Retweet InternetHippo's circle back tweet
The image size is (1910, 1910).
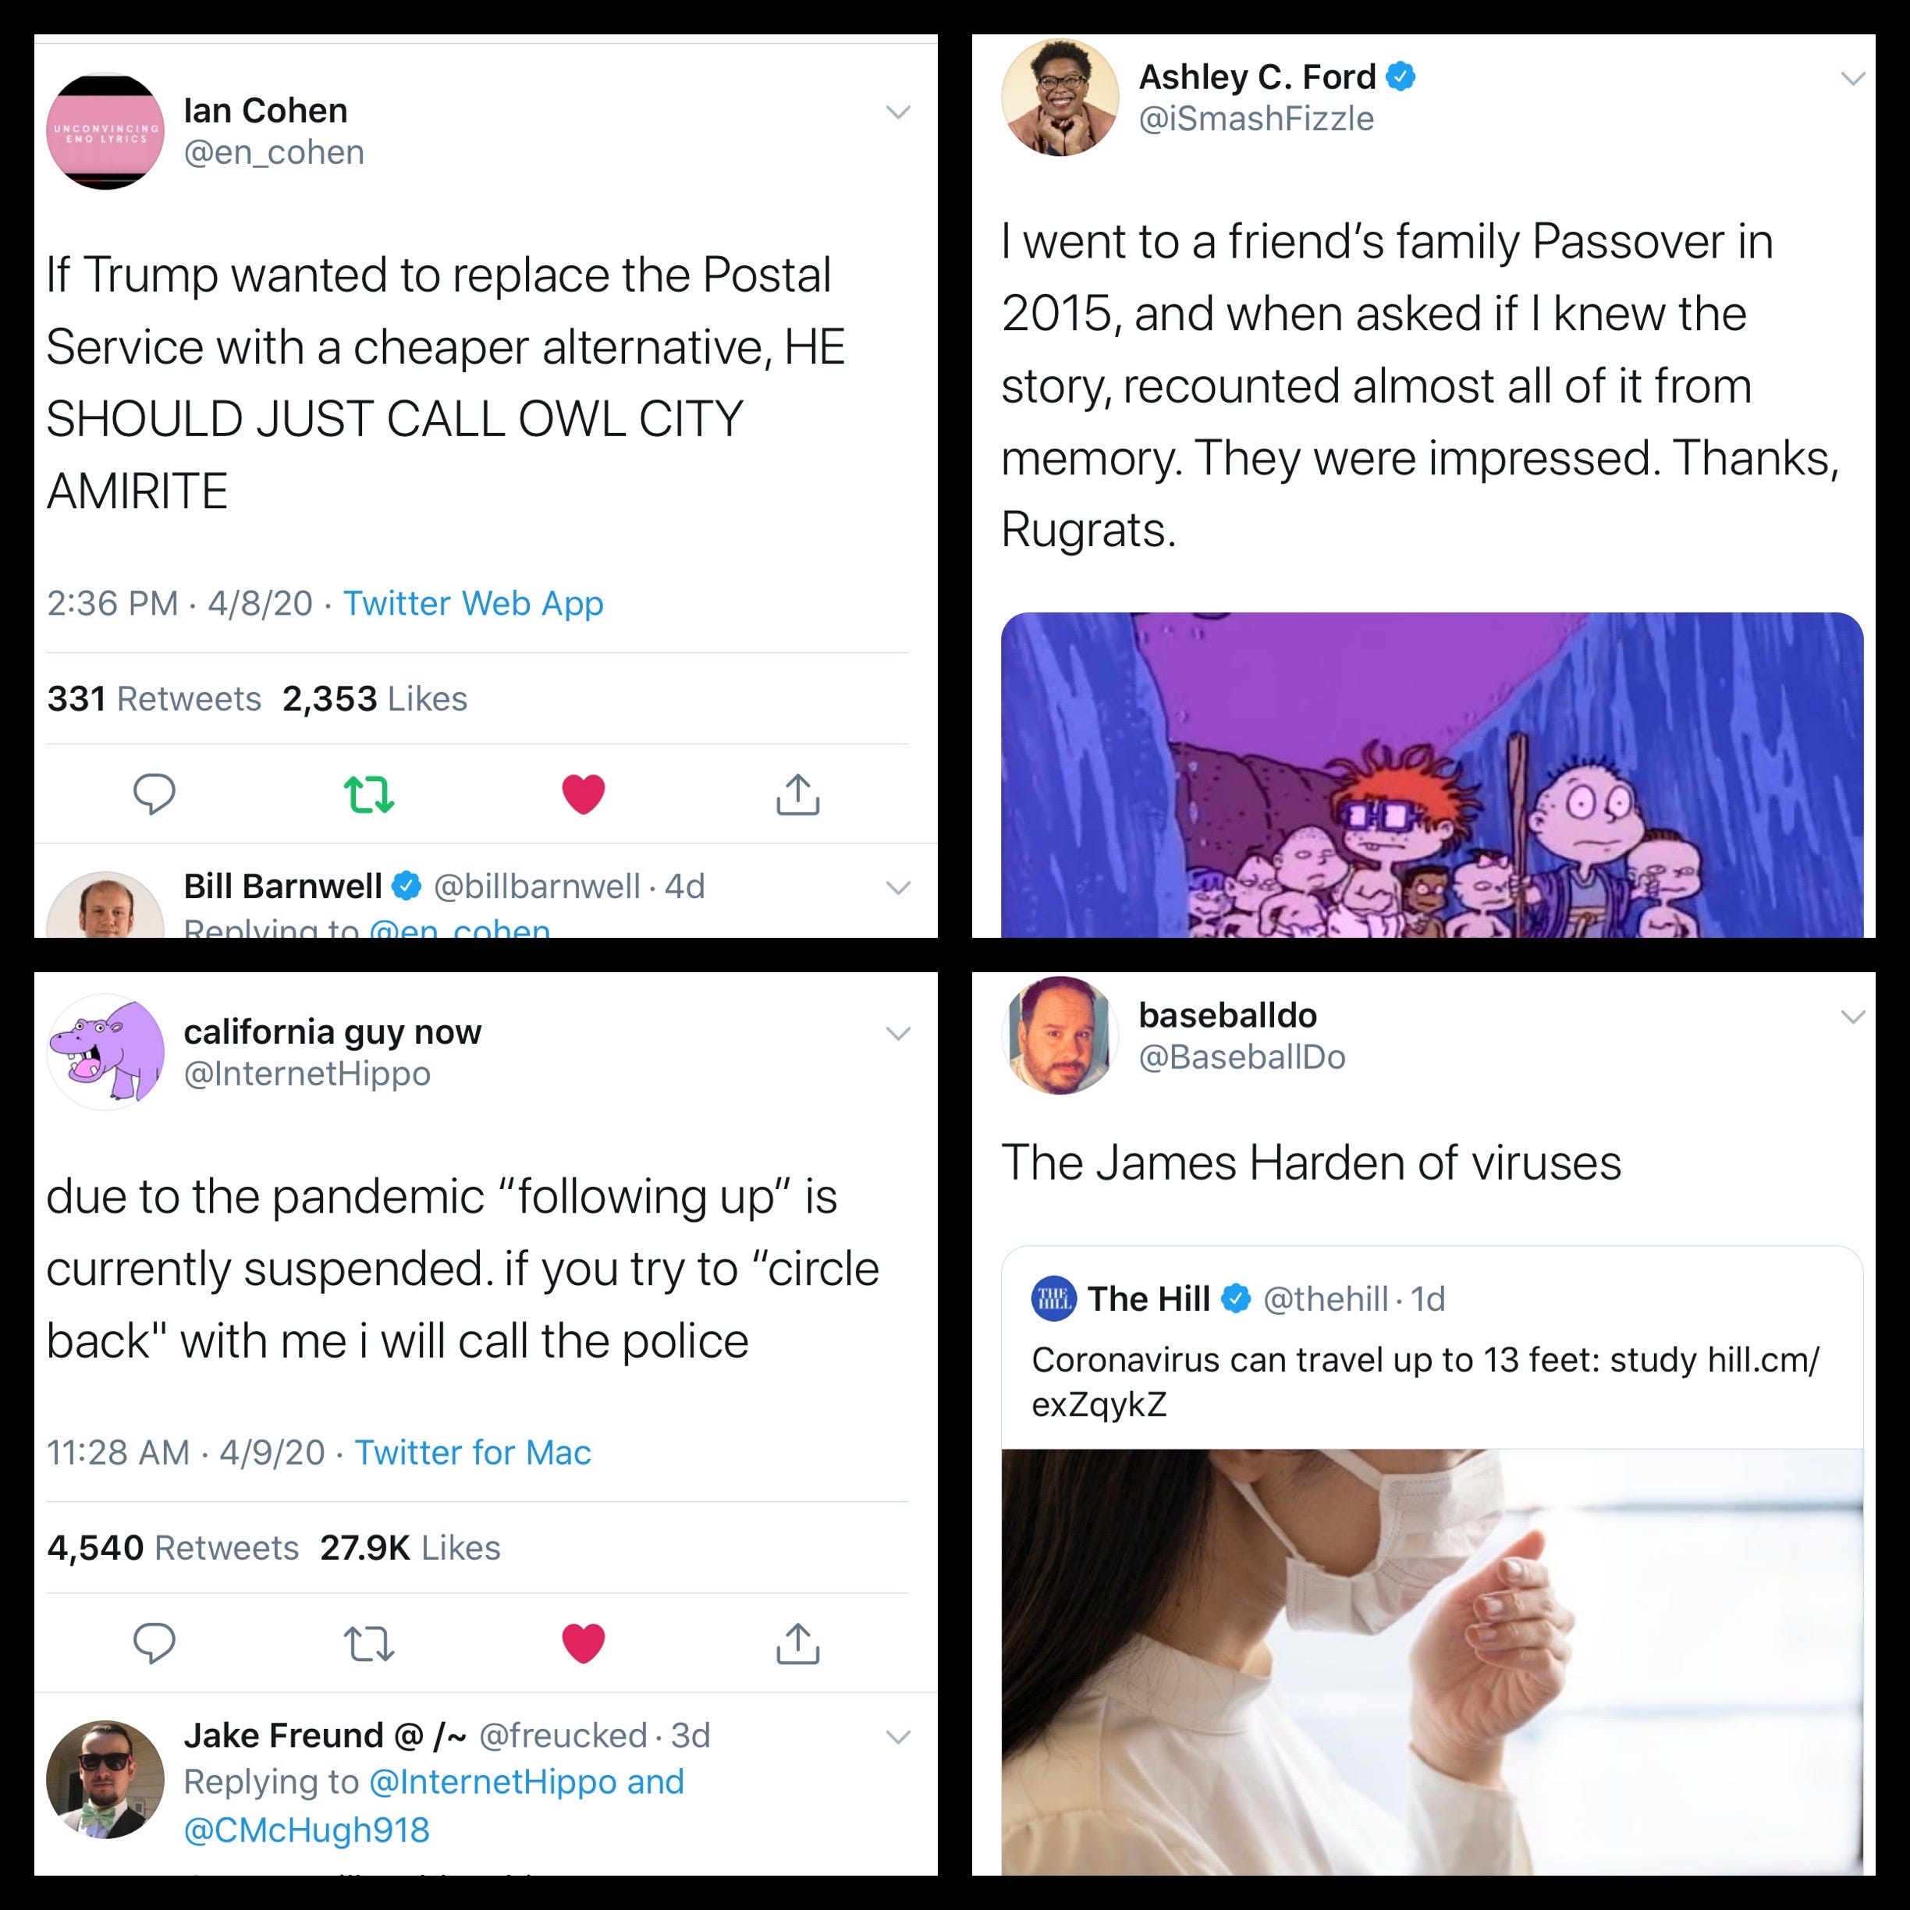click(x=367, y=1644)
